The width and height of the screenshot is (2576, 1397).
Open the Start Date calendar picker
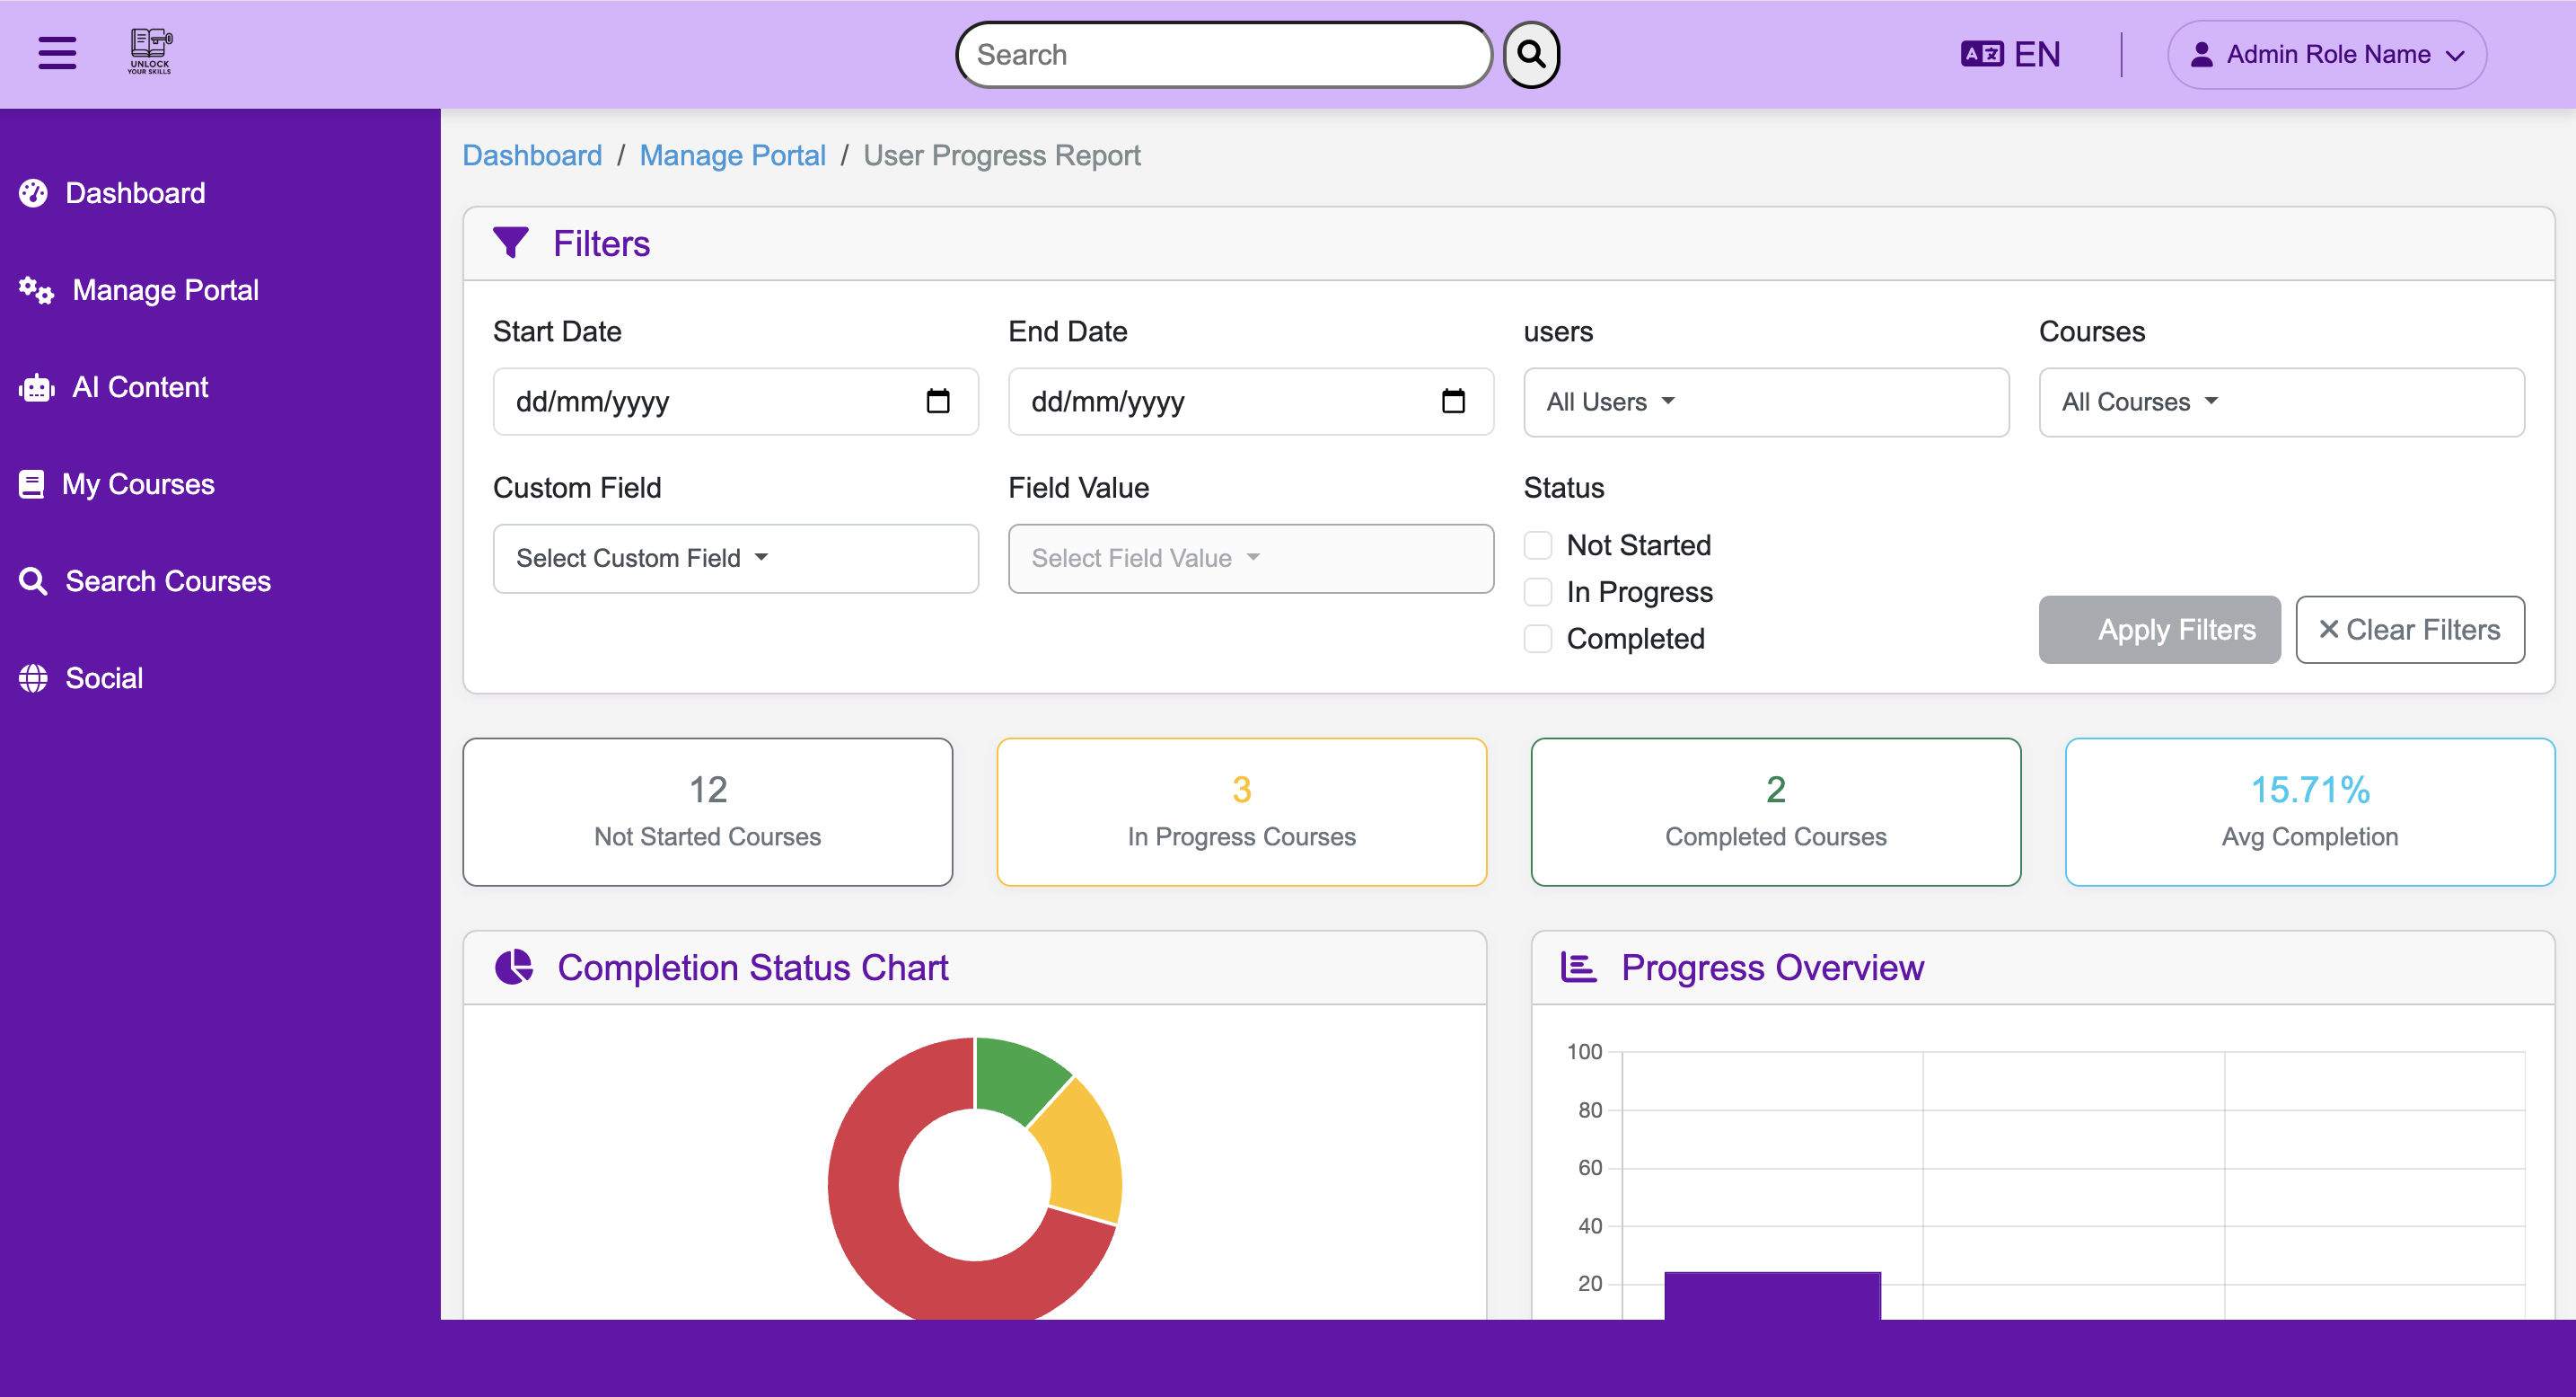click(937, 402)
